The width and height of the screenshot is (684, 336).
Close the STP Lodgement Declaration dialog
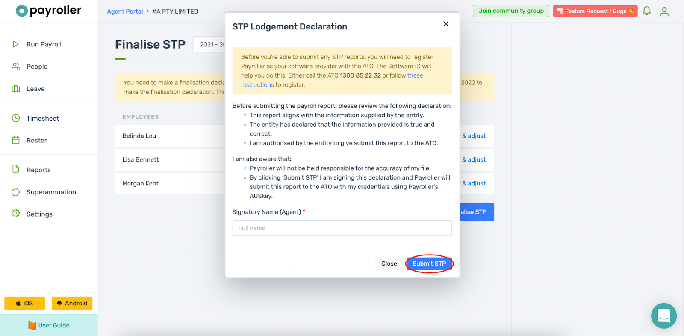tap(446, 24)
